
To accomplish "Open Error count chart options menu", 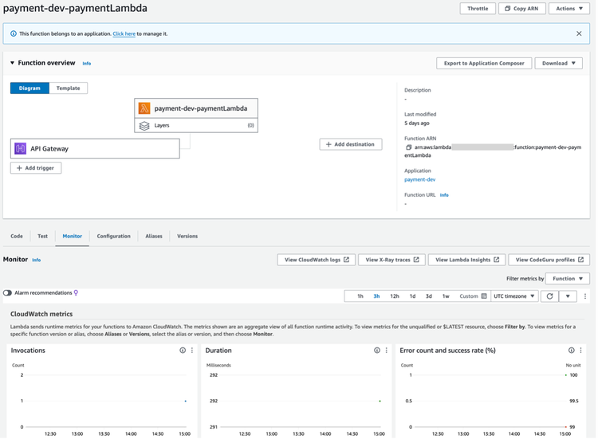I will click(x=580, y=351).
